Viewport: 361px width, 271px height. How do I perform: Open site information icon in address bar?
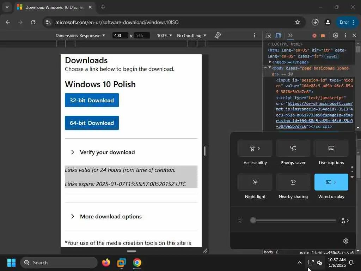click(48, 22)
